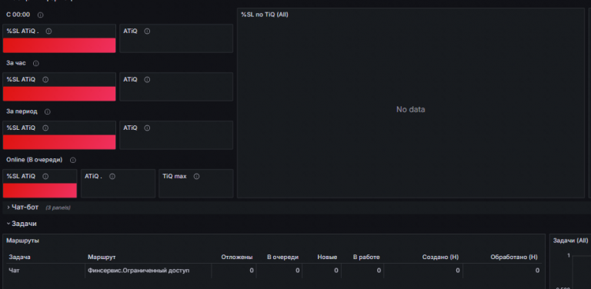Sort table by Маршрут column

[102, 257]
